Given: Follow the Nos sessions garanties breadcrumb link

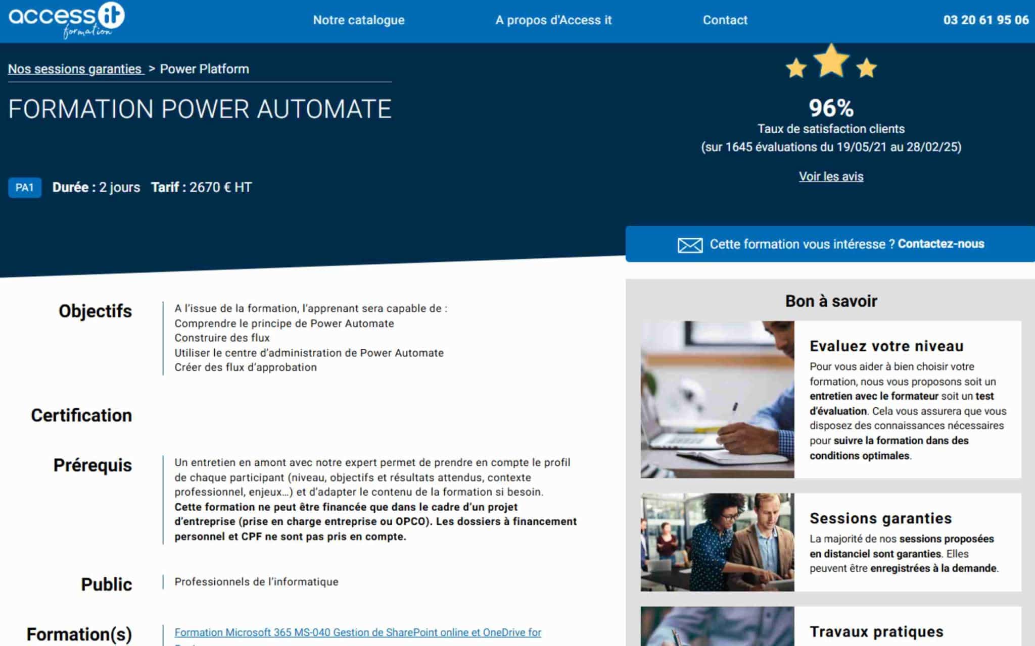Looking at the screenshot, I should pos(75,69).
